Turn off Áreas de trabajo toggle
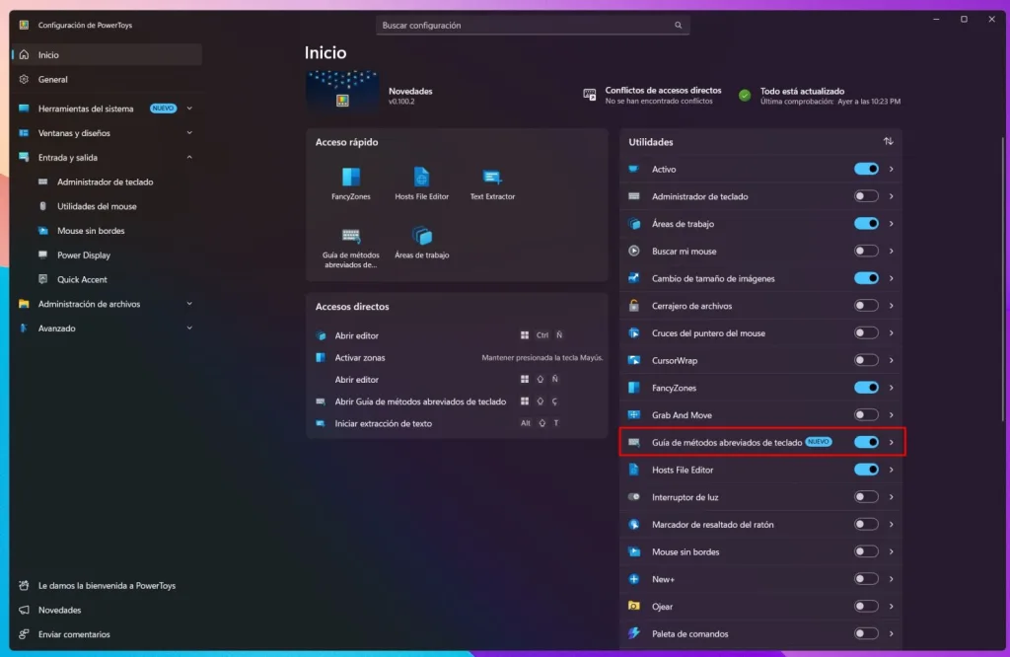 click(x=866, y=224)
